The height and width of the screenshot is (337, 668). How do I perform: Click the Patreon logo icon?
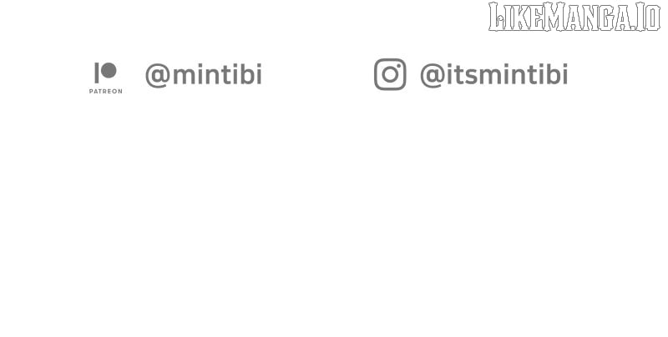click(x=105, y=72)
